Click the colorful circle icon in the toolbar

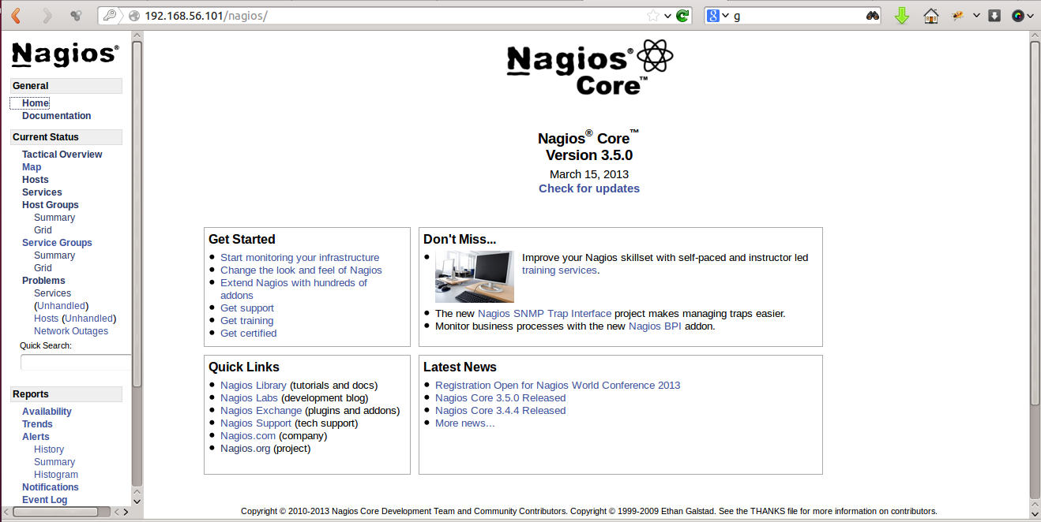pyautogui.click(x=1018, y=15)
